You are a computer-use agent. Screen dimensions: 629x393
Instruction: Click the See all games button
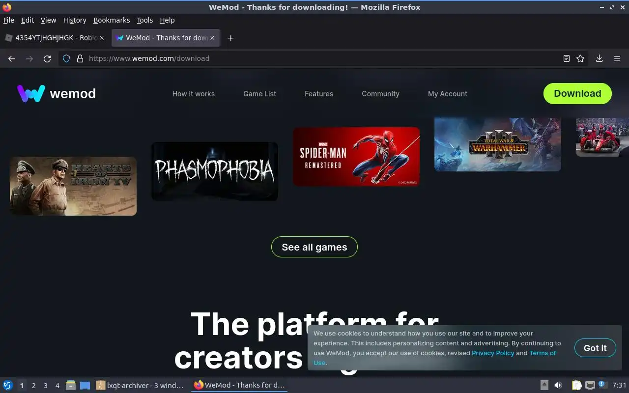(314, 247)
